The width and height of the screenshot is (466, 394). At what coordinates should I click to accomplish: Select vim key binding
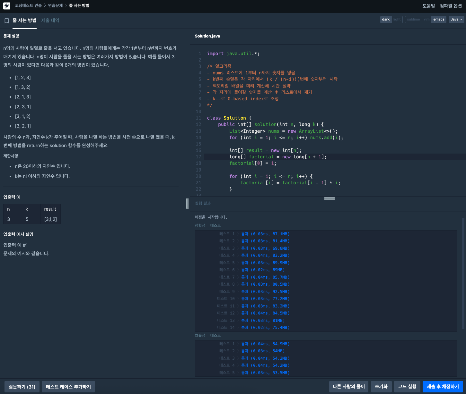click(x=426, y=20)
